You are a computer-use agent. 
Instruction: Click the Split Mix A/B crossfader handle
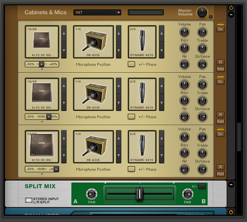tap(140, 194)
